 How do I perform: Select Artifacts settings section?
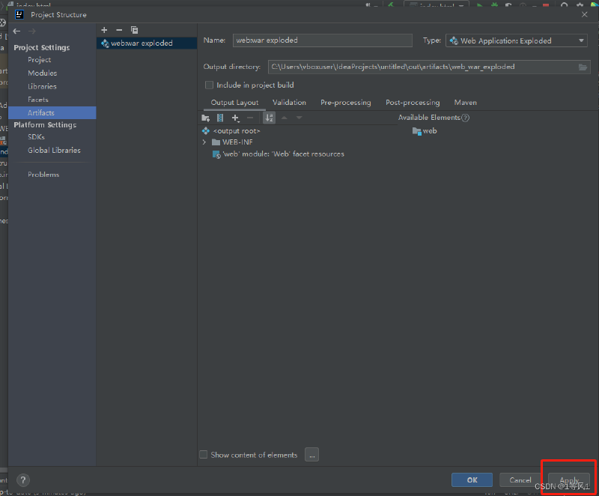(52, 112)
